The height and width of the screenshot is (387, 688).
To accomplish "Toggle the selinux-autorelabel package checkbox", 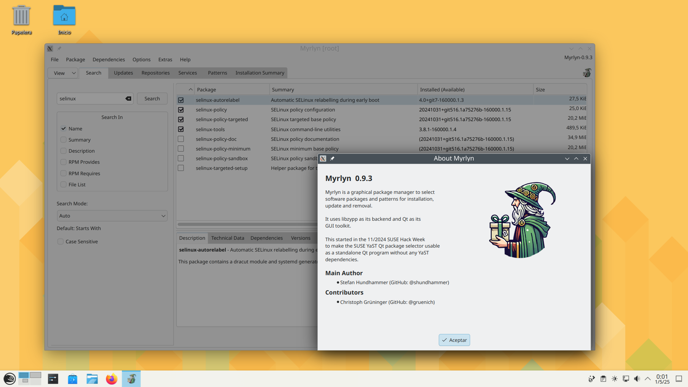I will [x=181, y=100].
